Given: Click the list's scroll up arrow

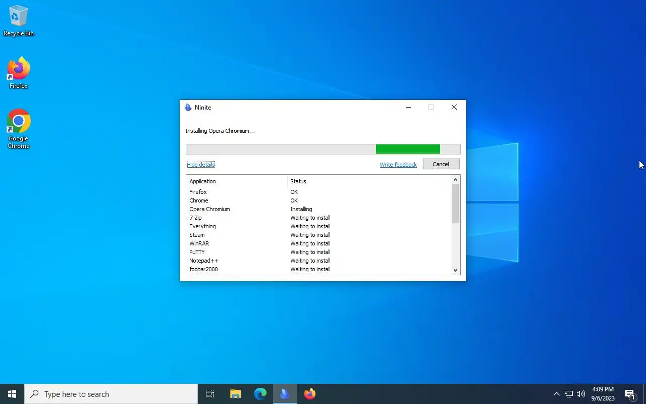Looking at the screenshot, I should pyautogui.click(x=455, y=180).
